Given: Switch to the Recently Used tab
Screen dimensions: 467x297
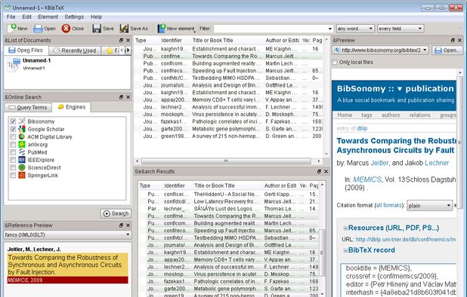Looking at the screenshot, I should 75,51.
